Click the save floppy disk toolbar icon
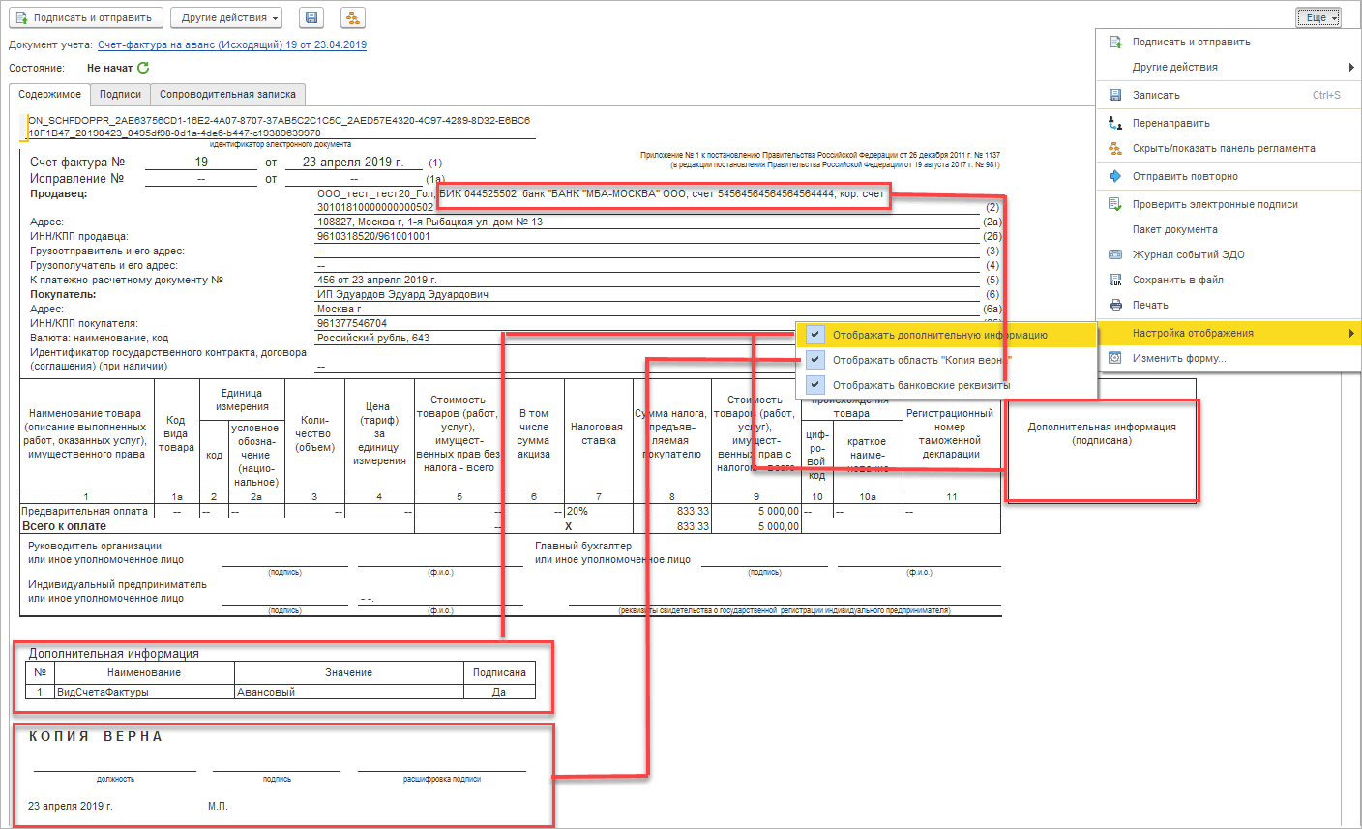1362x829 pixels. [x=311, y=17]
